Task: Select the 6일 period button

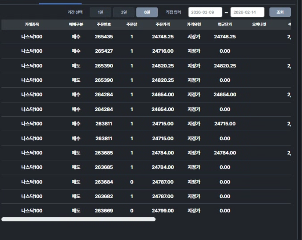Action: (x=147, y=12)
